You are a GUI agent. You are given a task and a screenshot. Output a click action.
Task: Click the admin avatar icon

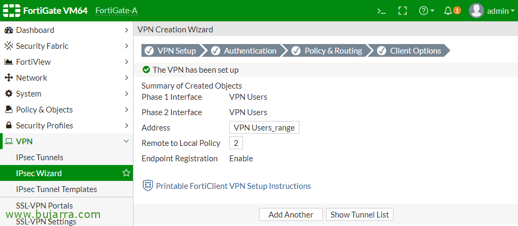click(x=477, y=11)
